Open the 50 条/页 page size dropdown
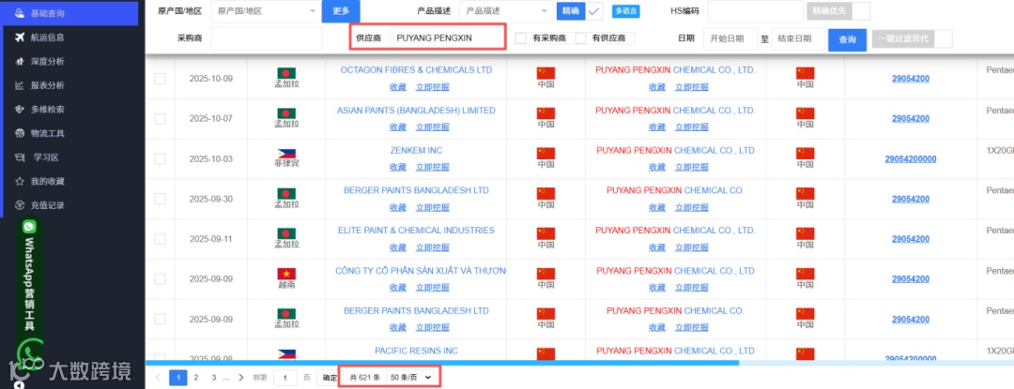The image size is (1014, 389). (x=408, y=378)
